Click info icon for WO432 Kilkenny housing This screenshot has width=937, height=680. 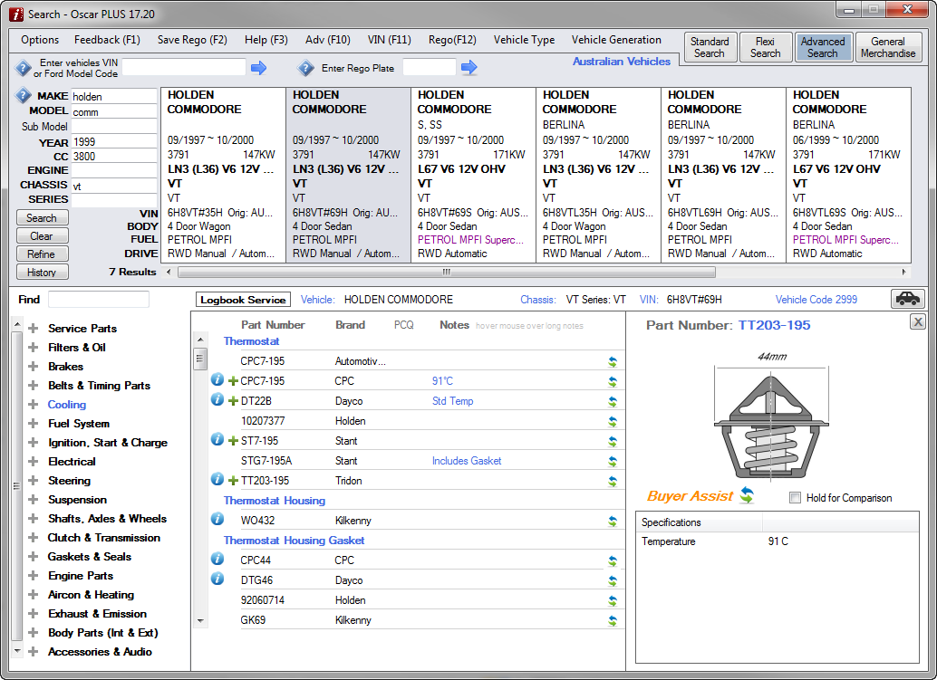(x=217, y=520)
